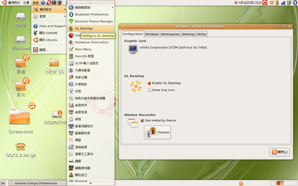The image size is (298, 186).
Task: Click the 螢幕保護程式 screensaver icon
Action: point(71,126)
